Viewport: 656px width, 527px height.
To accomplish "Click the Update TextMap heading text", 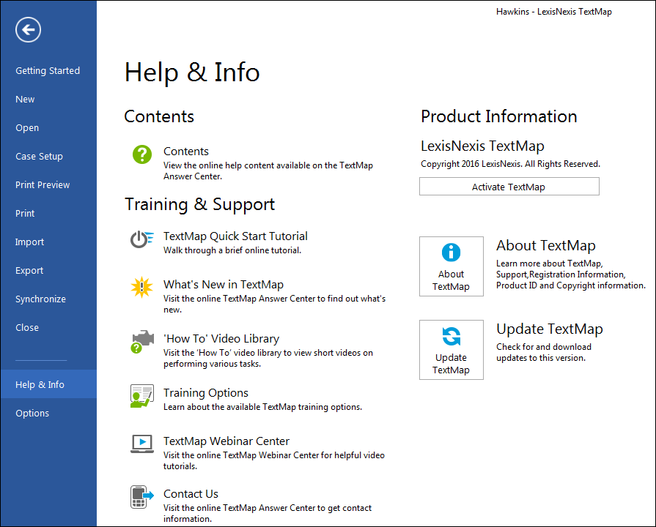I will [x=549, y=329].
